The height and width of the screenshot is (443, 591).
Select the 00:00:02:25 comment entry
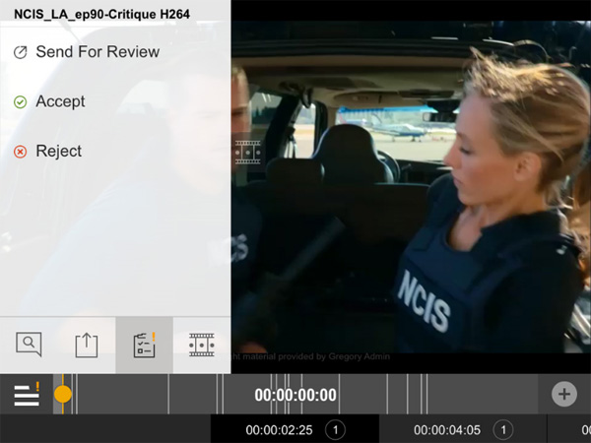click(295, 429)
